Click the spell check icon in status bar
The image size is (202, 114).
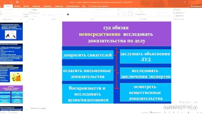[9, 113]
